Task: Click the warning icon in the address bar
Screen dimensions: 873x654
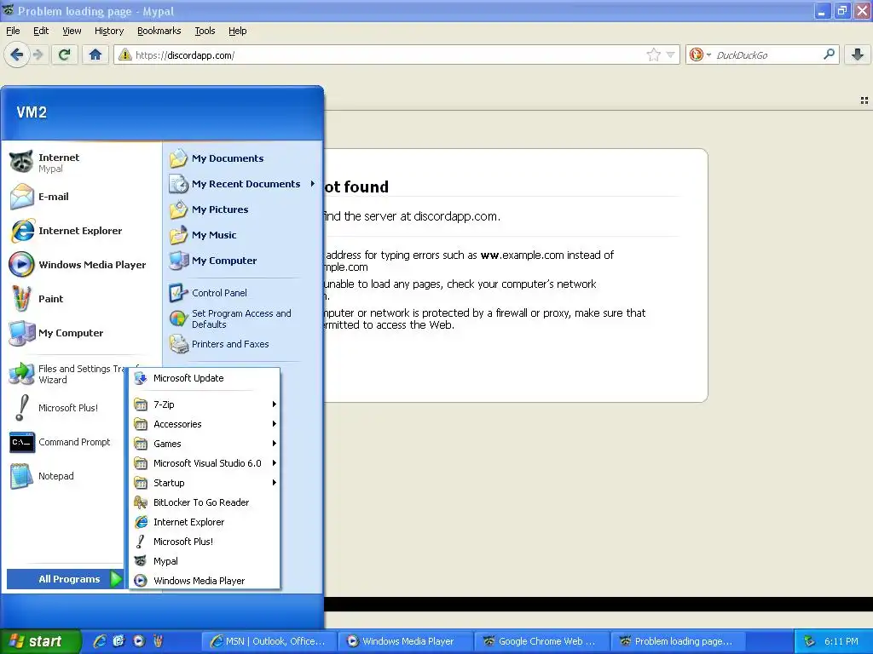Action: (125, 54)
